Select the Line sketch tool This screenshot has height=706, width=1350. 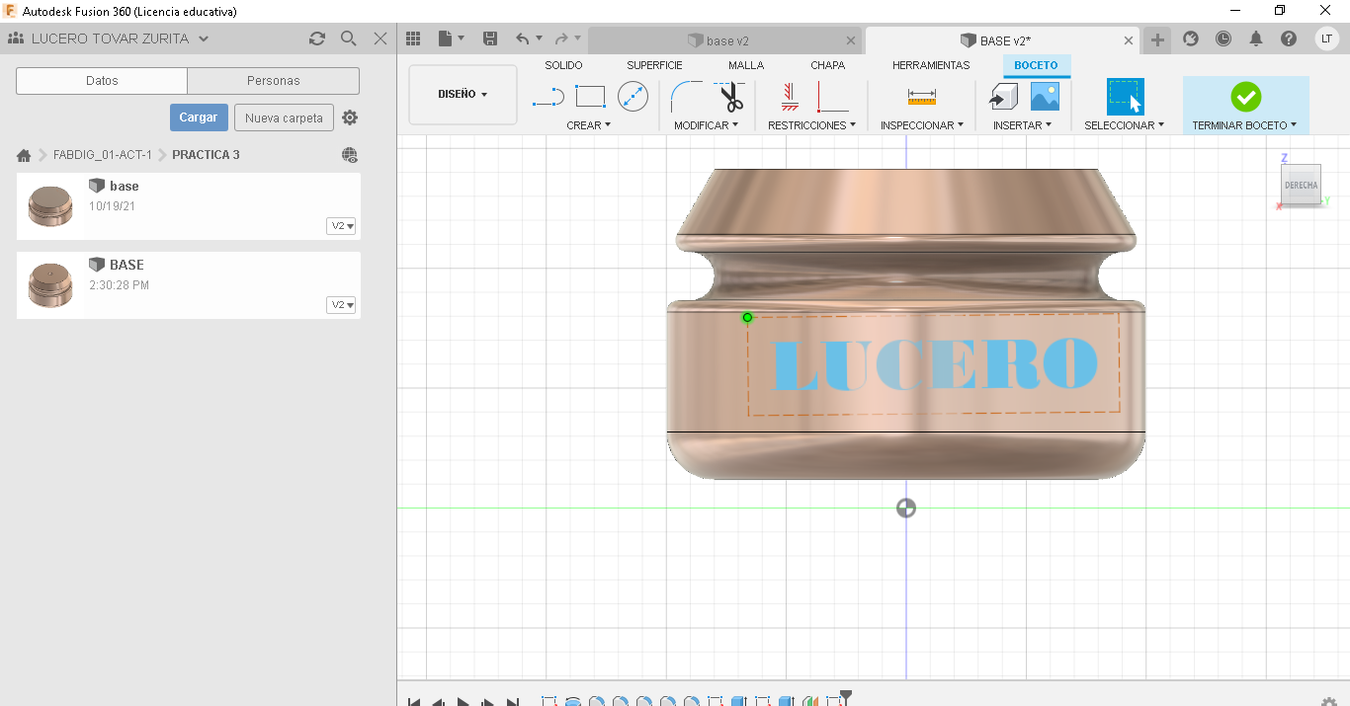pos(548,97)
